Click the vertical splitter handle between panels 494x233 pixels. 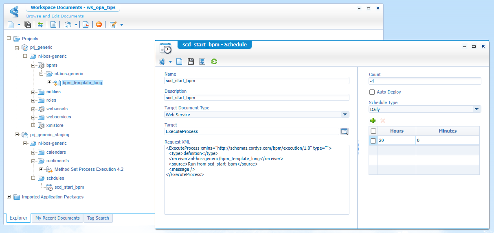coord(358,148)
